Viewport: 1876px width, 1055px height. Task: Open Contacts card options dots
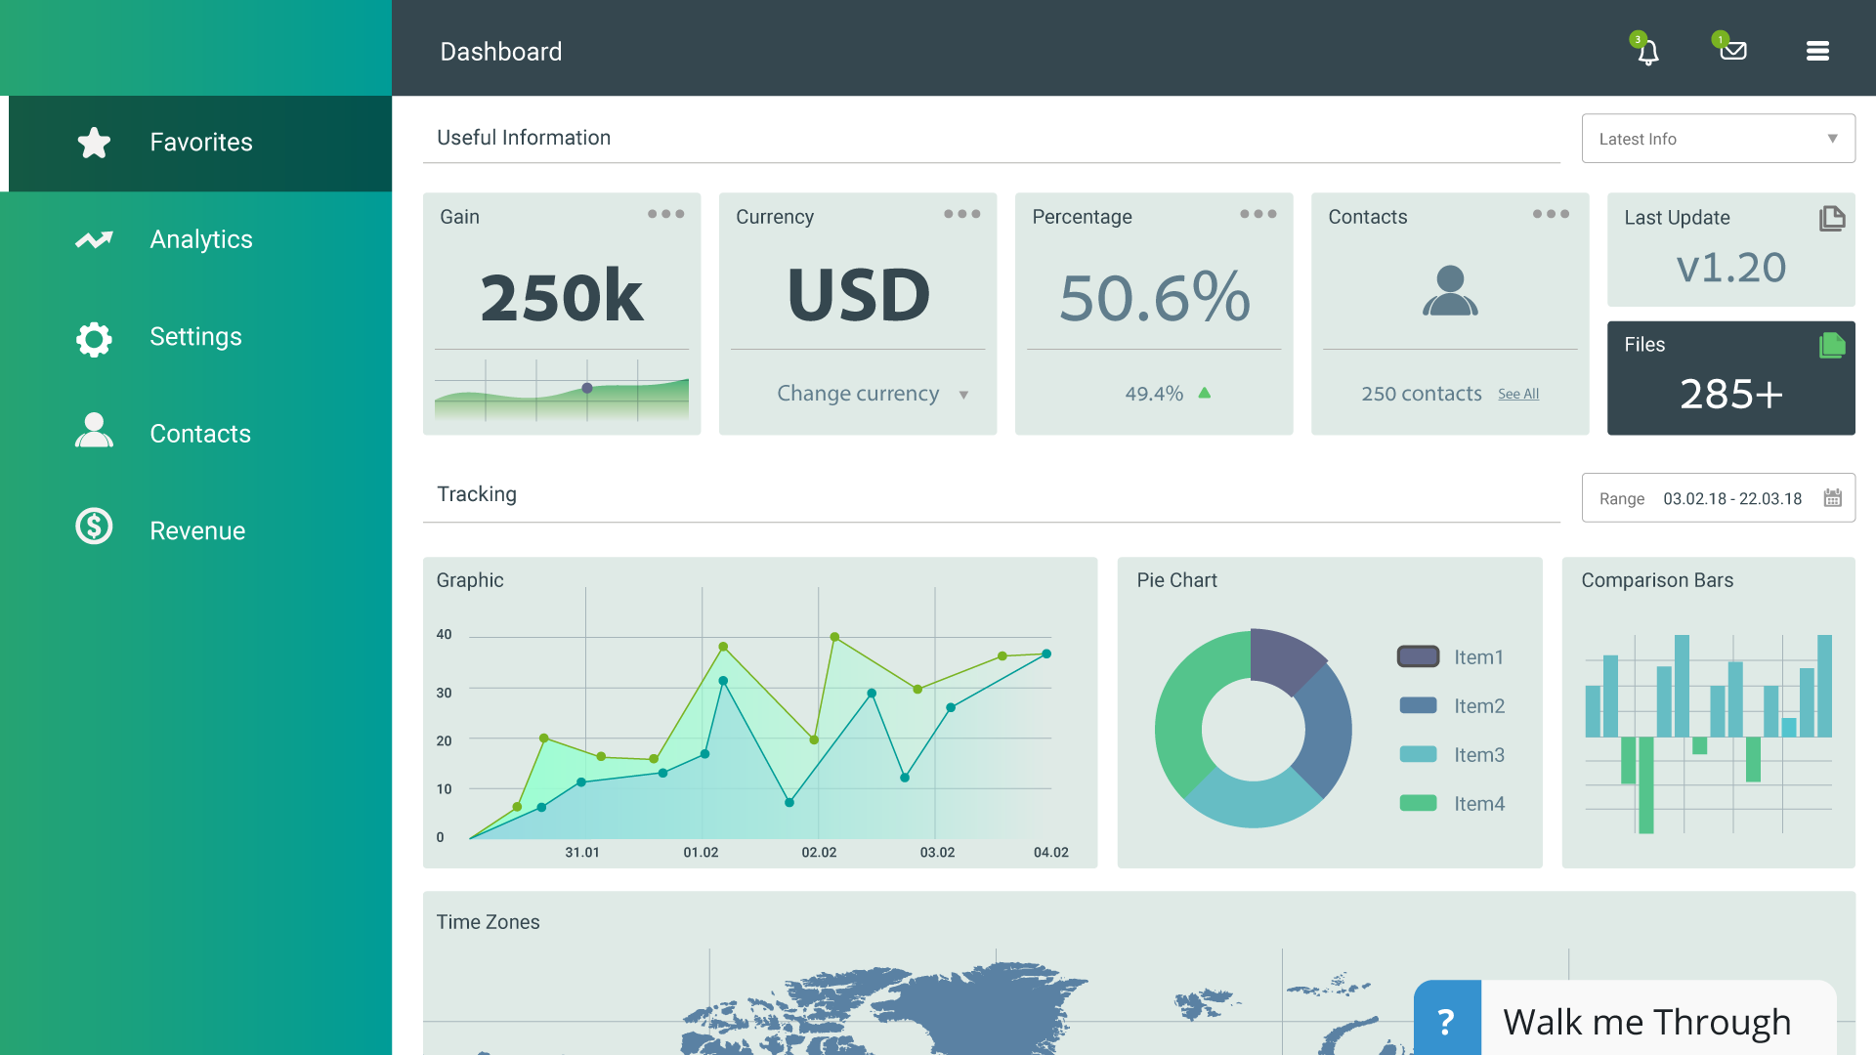coord(1552,214)
